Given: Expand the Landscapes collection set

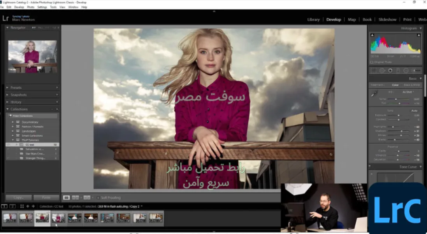Looking at the screenshot, I should point(13,131).
